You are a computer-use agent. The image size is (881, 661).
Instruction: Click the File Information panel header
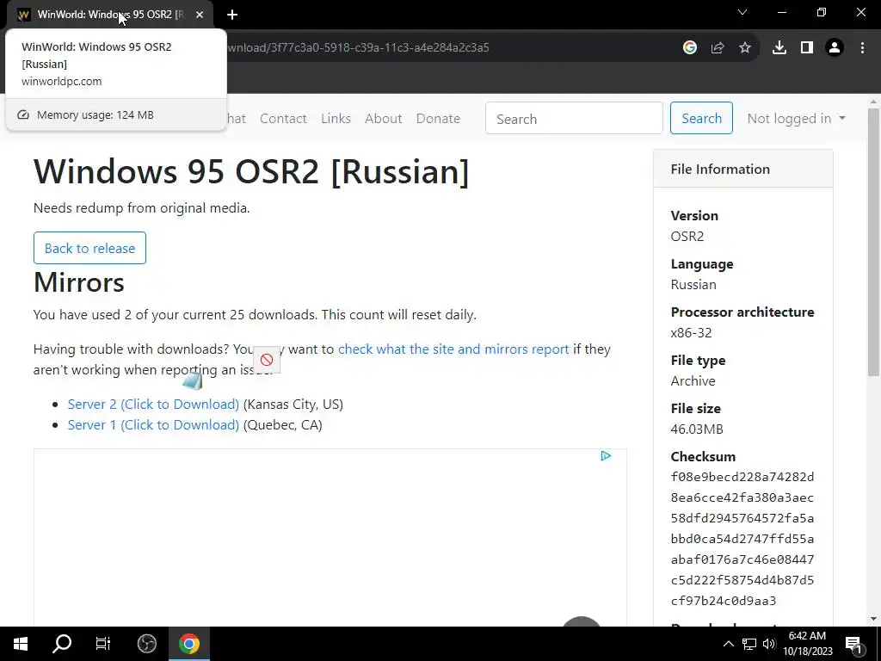742,169
